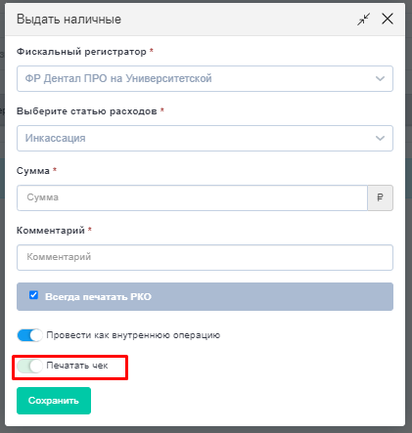
Task: Toggle the Печатать чек switch
Action: pyautogui.click(x=29, y=366)
